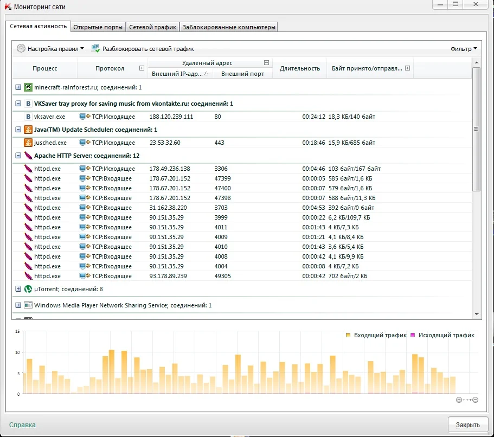494x437 pixels.
Task: Open the Фильтр dropdown
Action: pos(464,49)
